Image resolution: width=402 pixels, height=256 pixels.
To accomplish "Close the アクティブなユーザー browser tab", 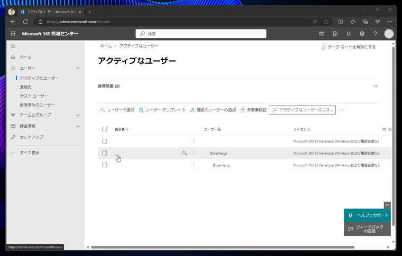I will click(80, 12).
